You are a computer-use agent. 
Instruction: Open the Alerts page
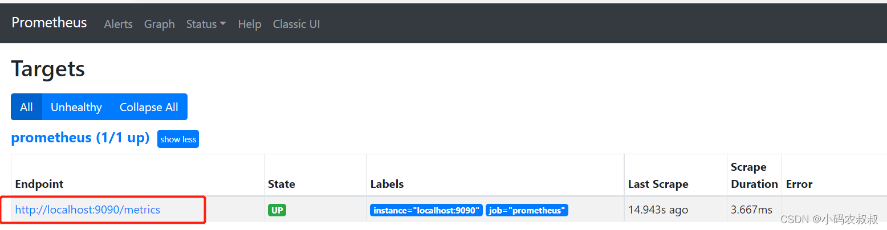(118, 24)
